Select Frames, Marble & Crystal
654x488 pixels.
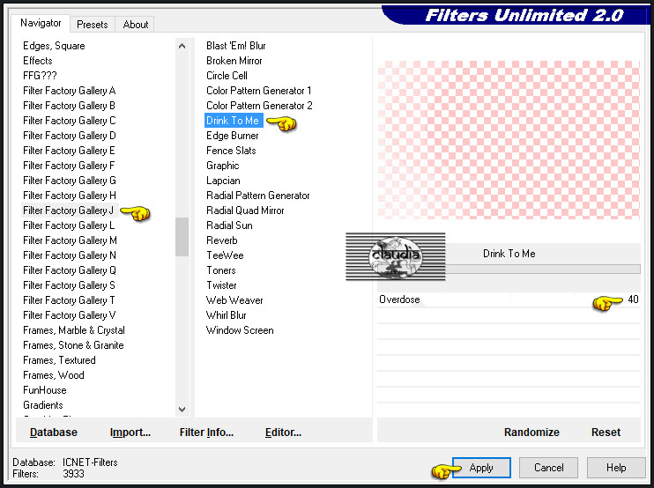pos(74,330)
